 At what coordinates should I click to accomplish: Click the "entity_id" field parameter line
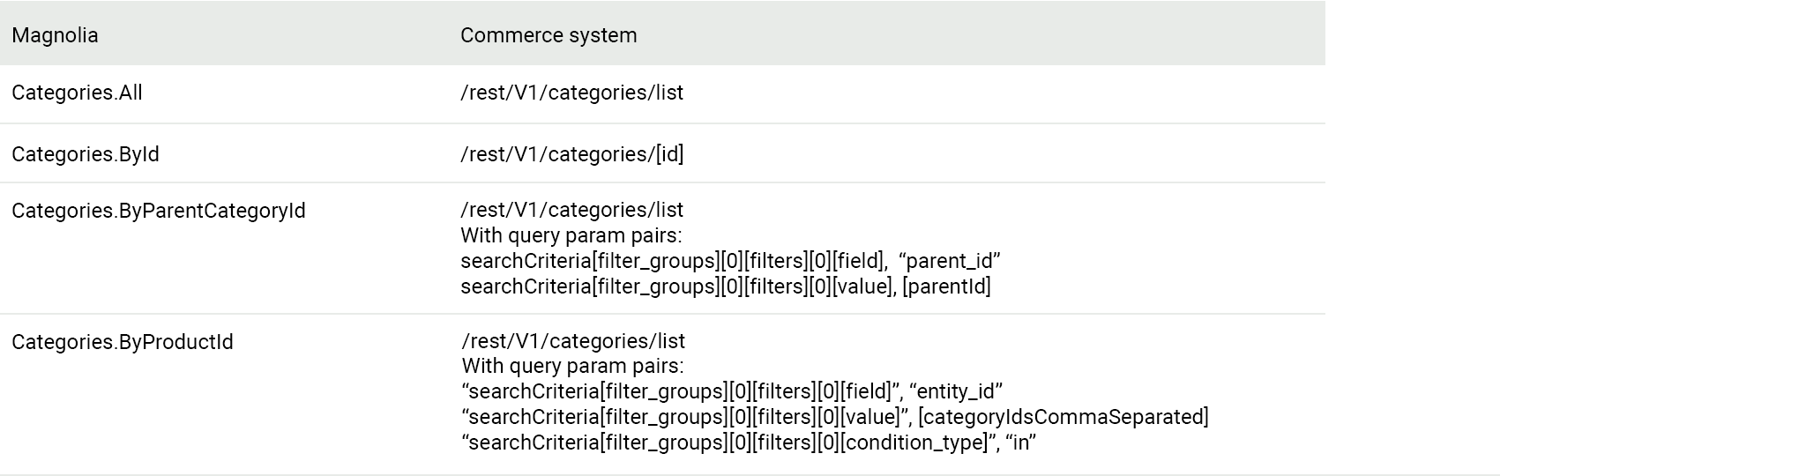pos(732,391)
